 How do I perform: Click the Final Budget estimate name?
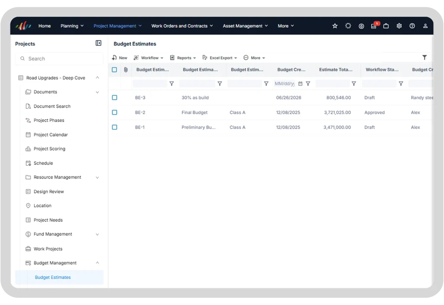coord(195,112)
